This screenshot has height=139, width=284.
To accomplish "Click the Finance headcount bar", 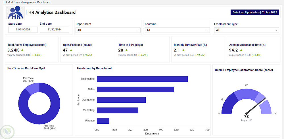I will coord(103,121).
